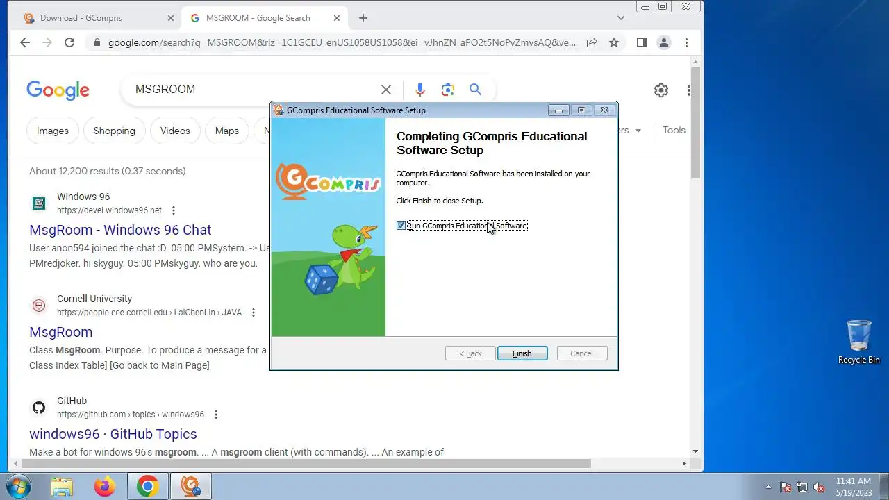Image resolution: width=889 pixels, height=500 pixels.
Task: Open options for Cornell University result
Action: click(254, 312)
